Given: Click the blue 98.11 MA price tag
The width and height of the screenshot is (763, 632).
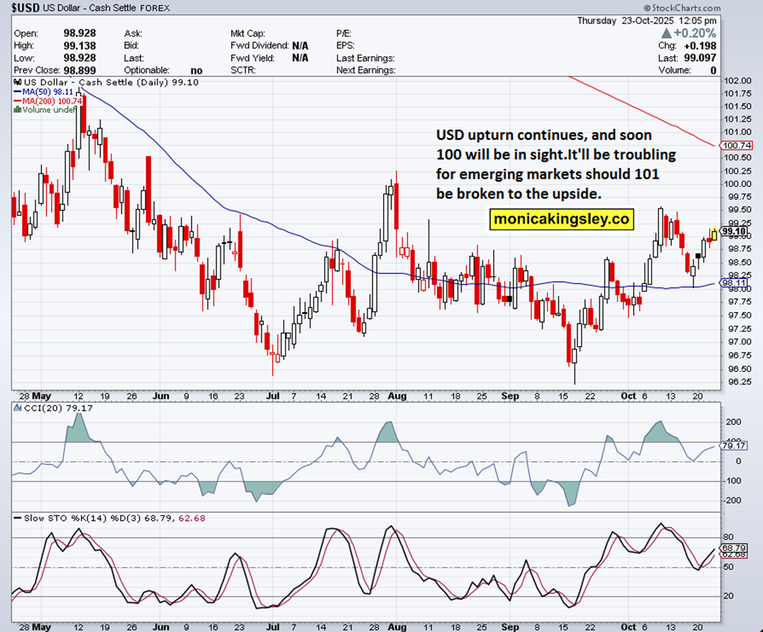Looking at the screenshot, I should [x=733, y=283].
